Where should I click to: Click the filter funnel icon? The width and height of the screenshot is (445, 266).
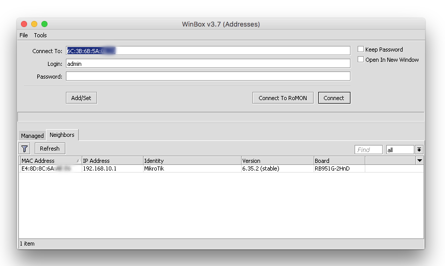[25, 149]
